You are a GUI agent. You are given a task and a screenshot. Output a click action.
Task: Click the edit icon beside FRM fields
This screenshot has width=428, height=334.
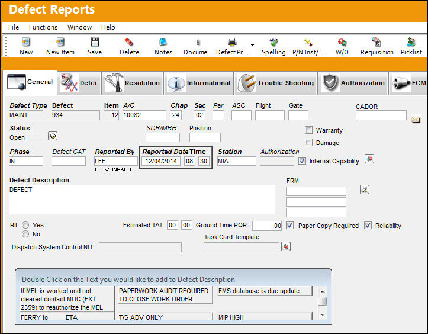click(x=365, y=190)
